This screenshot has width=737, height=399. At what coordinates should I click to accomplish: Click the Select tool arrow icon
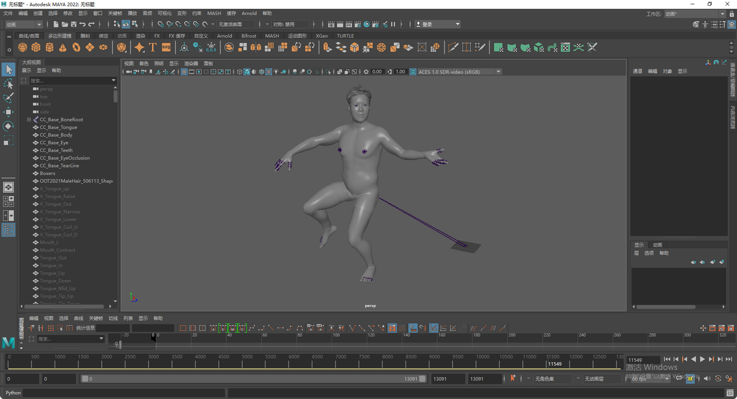point(8,69)
